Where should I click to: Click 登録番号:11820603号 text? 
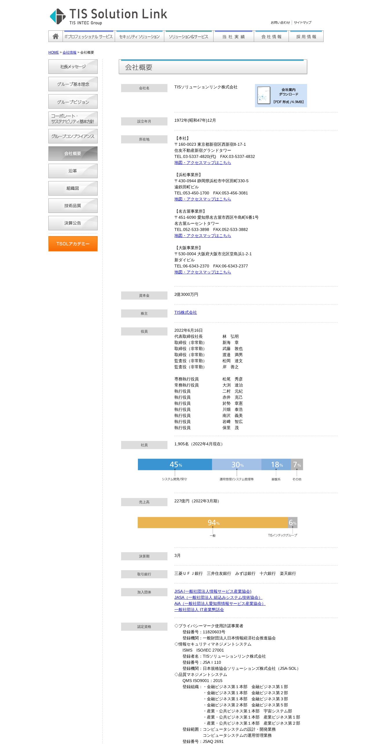204,632
